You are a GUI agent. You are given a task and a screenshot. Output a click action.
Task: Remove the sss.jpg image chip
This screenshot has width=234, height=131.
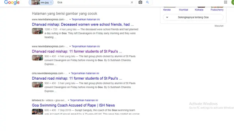point(51,3)
